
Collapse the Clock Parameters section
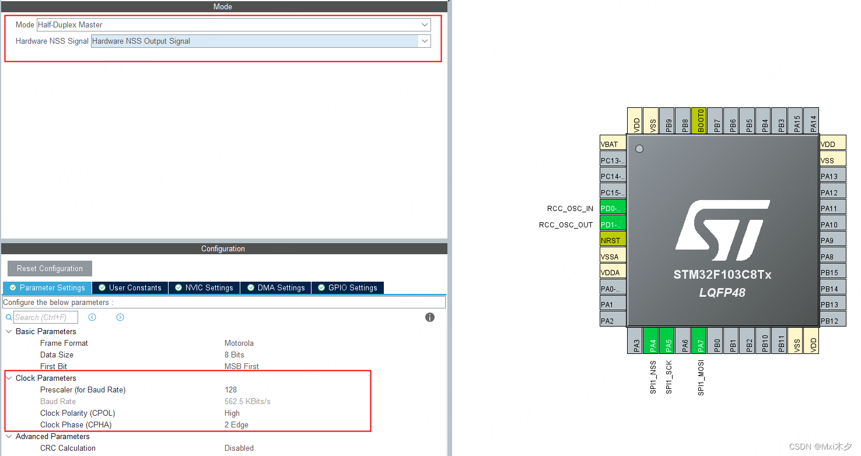pyautogui.click(x=9, y=378)
